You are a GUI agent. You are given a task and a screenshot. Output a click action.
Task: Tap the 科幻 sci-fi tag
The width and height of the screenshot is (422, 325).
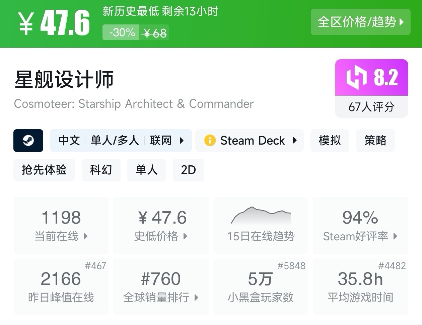[x=101, y=170]
